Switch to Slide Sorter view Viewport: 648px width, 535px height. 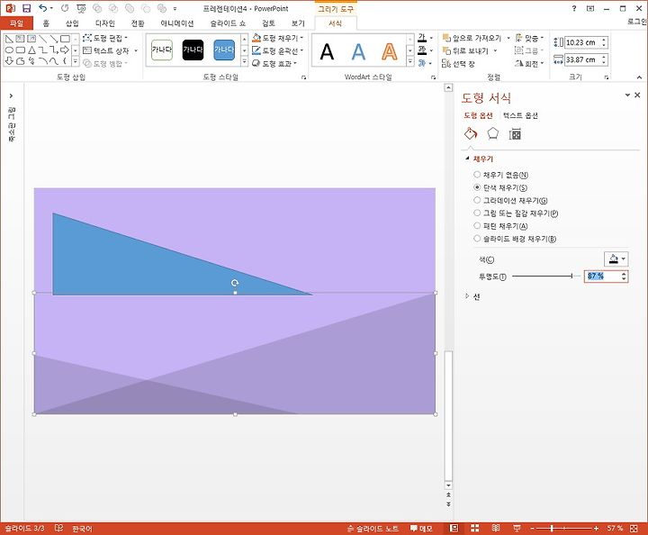point(475,528)
